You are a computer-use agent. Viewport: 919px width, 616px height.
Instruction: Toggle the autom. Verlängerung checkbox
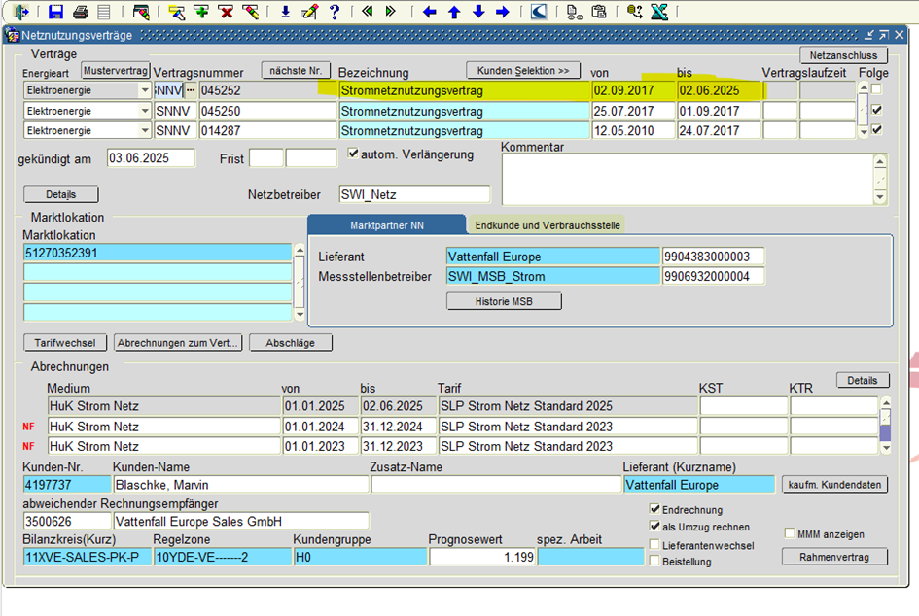pyautogui.click(x=354, y=154)
